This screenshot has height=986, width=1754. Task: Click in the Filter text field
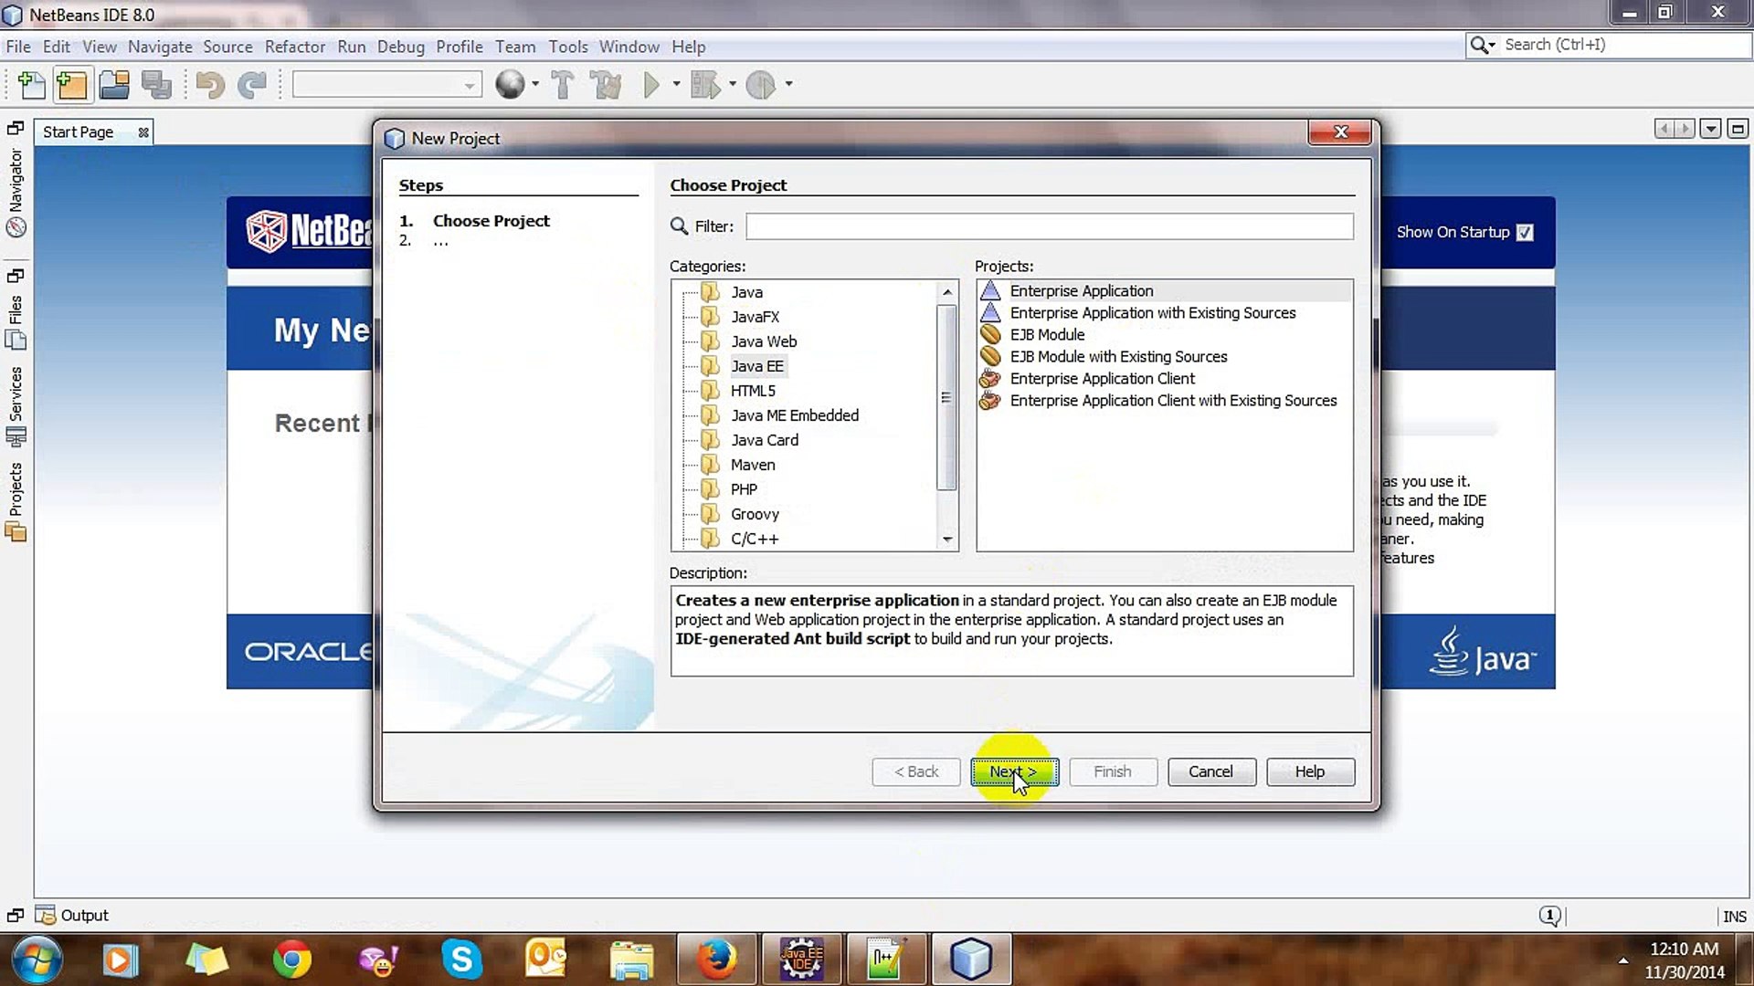click(x=1049, y=226)
